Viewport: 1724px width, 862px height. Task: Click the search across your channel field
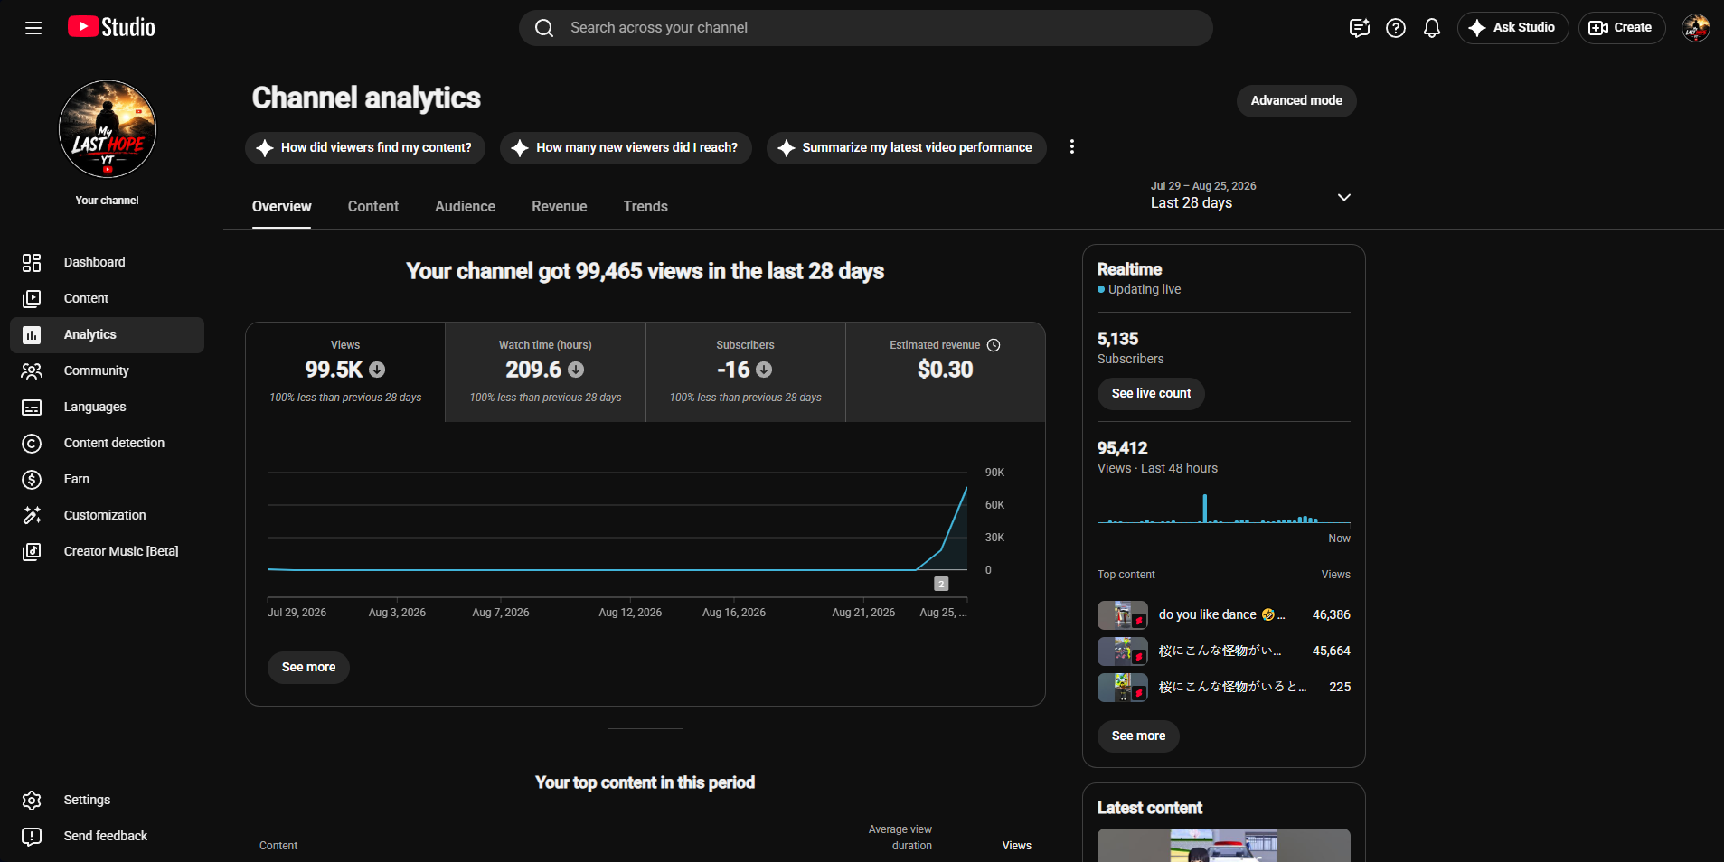[x=865, y=28]
